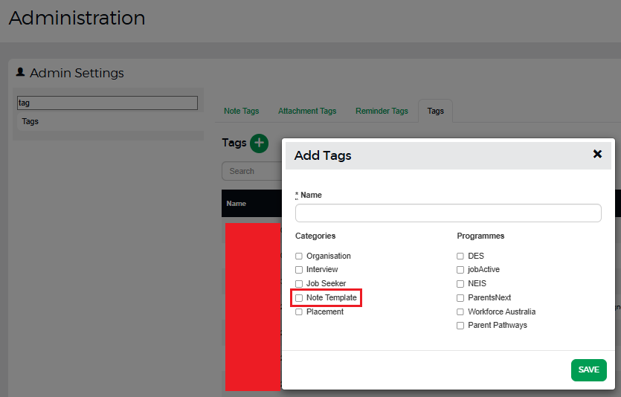Click the Name column header
Screen dimensions: 621x397
(x=236, y=204)
